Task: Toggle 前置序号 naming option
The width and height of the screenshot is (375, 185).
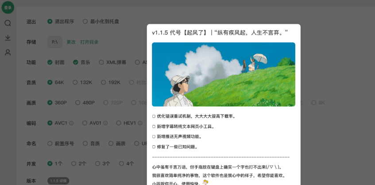Action: (61, 143)
